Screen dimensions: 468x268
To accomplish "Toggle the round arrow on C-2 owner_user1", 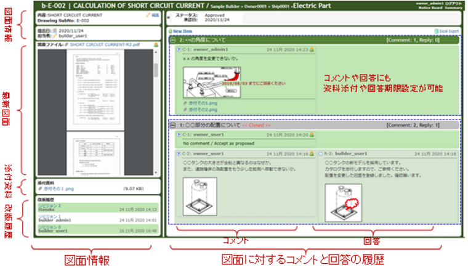I will point(179,154).
